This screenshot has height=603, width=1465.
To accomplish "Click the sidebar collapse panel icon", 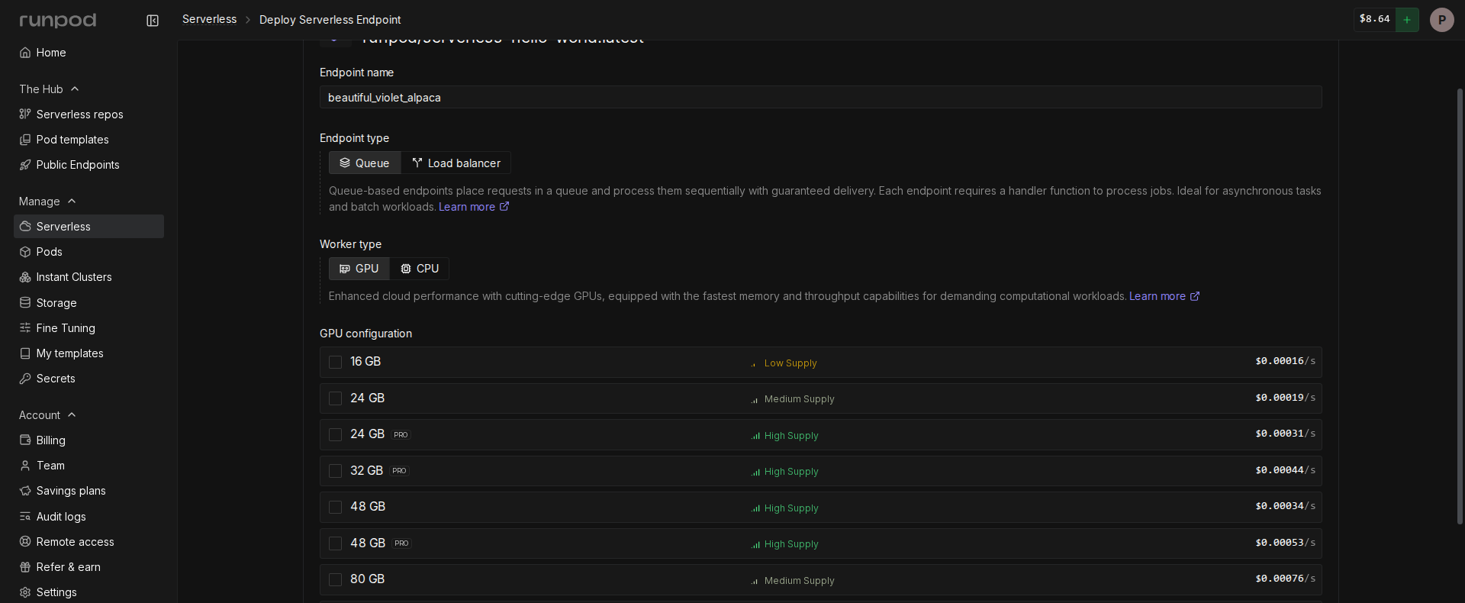I will pos(153,21).
